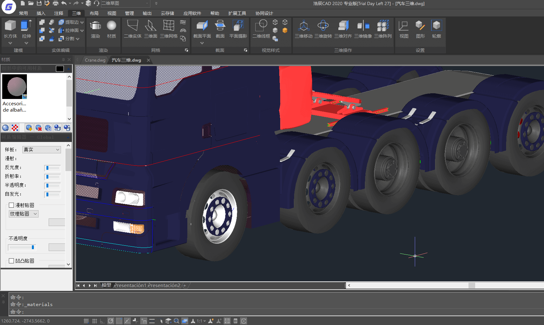The height and width of the screenshot is (325, 544).
Task: Click the Profile (轮廓) setup icon
Action: pyautogui.click(x=437, y=29)
